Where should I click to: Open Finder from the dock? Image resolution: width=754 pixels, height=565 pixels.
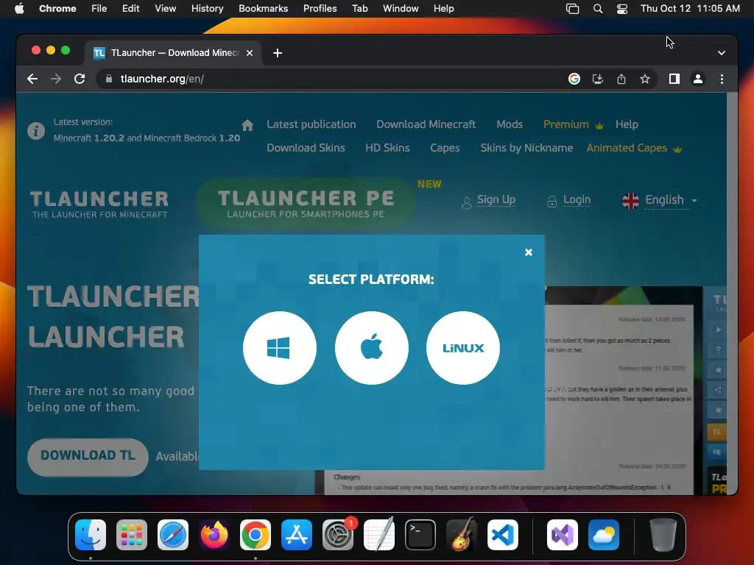(x=91, y=535)
